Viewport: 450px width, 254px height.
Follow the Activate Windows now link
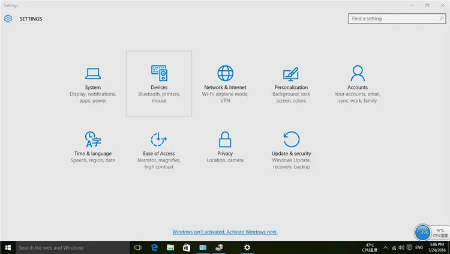225,232
